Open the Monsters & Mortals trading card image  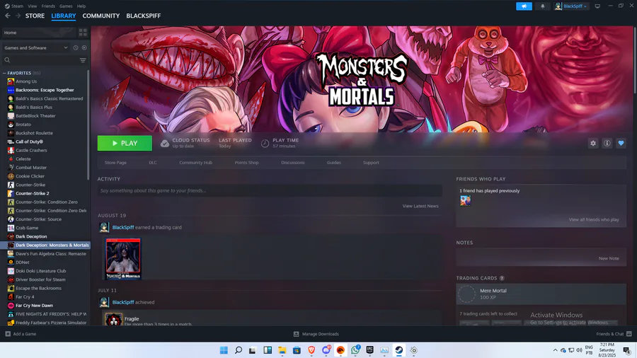[x=123, y=259]
